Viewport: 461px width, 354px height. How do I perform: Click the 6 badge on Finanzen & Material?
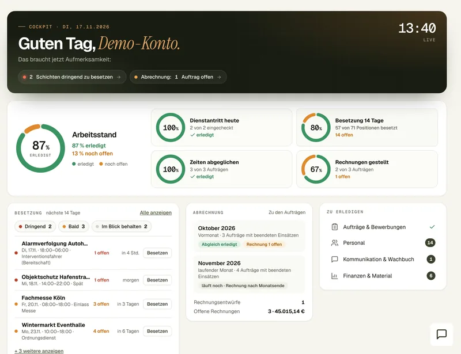click(431, 276)
